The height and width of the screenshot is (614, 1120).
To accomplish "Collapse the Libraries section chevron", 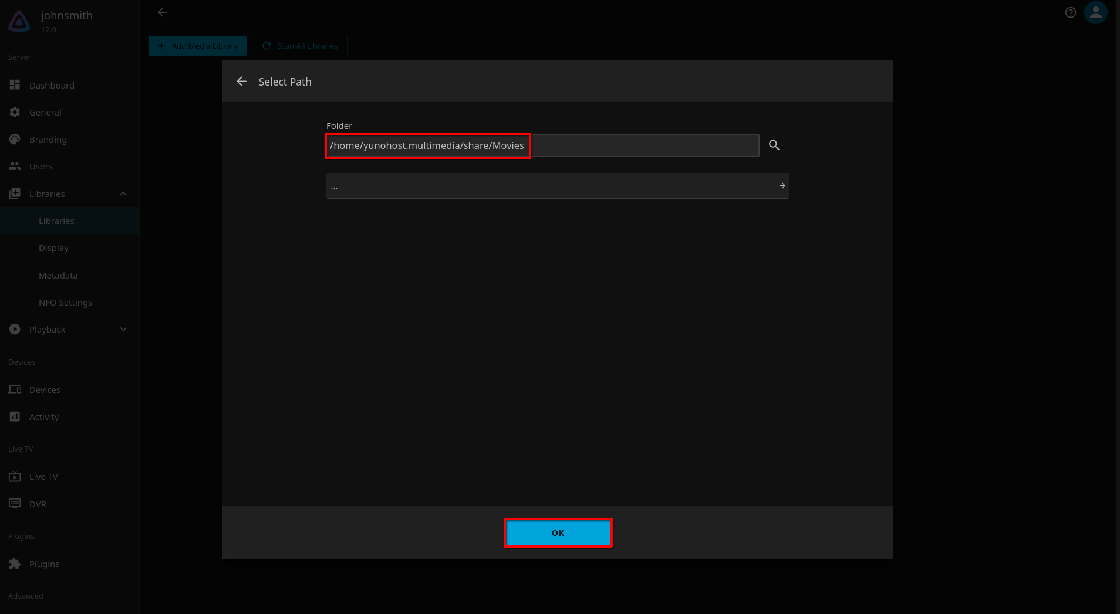I will [x=123, y=194].
